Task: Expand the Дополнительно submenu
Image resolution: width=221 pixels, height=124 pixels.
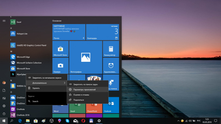Action: click(x=47, y=83)
